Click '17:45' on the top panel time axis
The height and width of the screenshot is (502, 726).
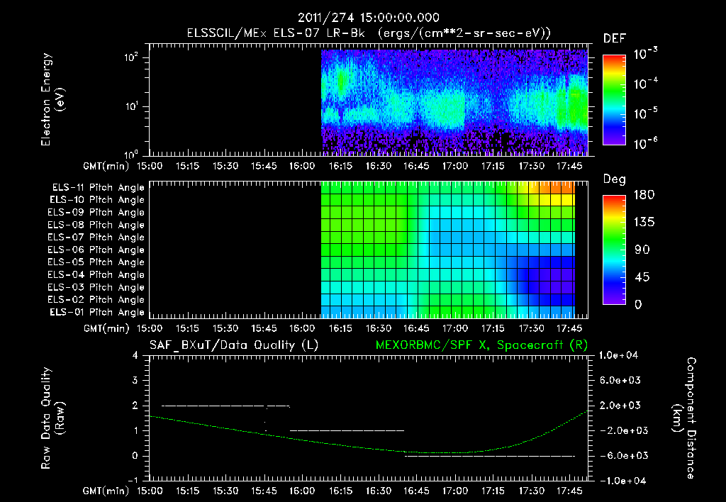[569, 166]
